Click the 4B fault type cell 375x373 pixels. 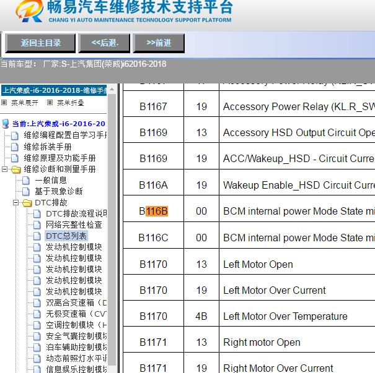(201, 317)
